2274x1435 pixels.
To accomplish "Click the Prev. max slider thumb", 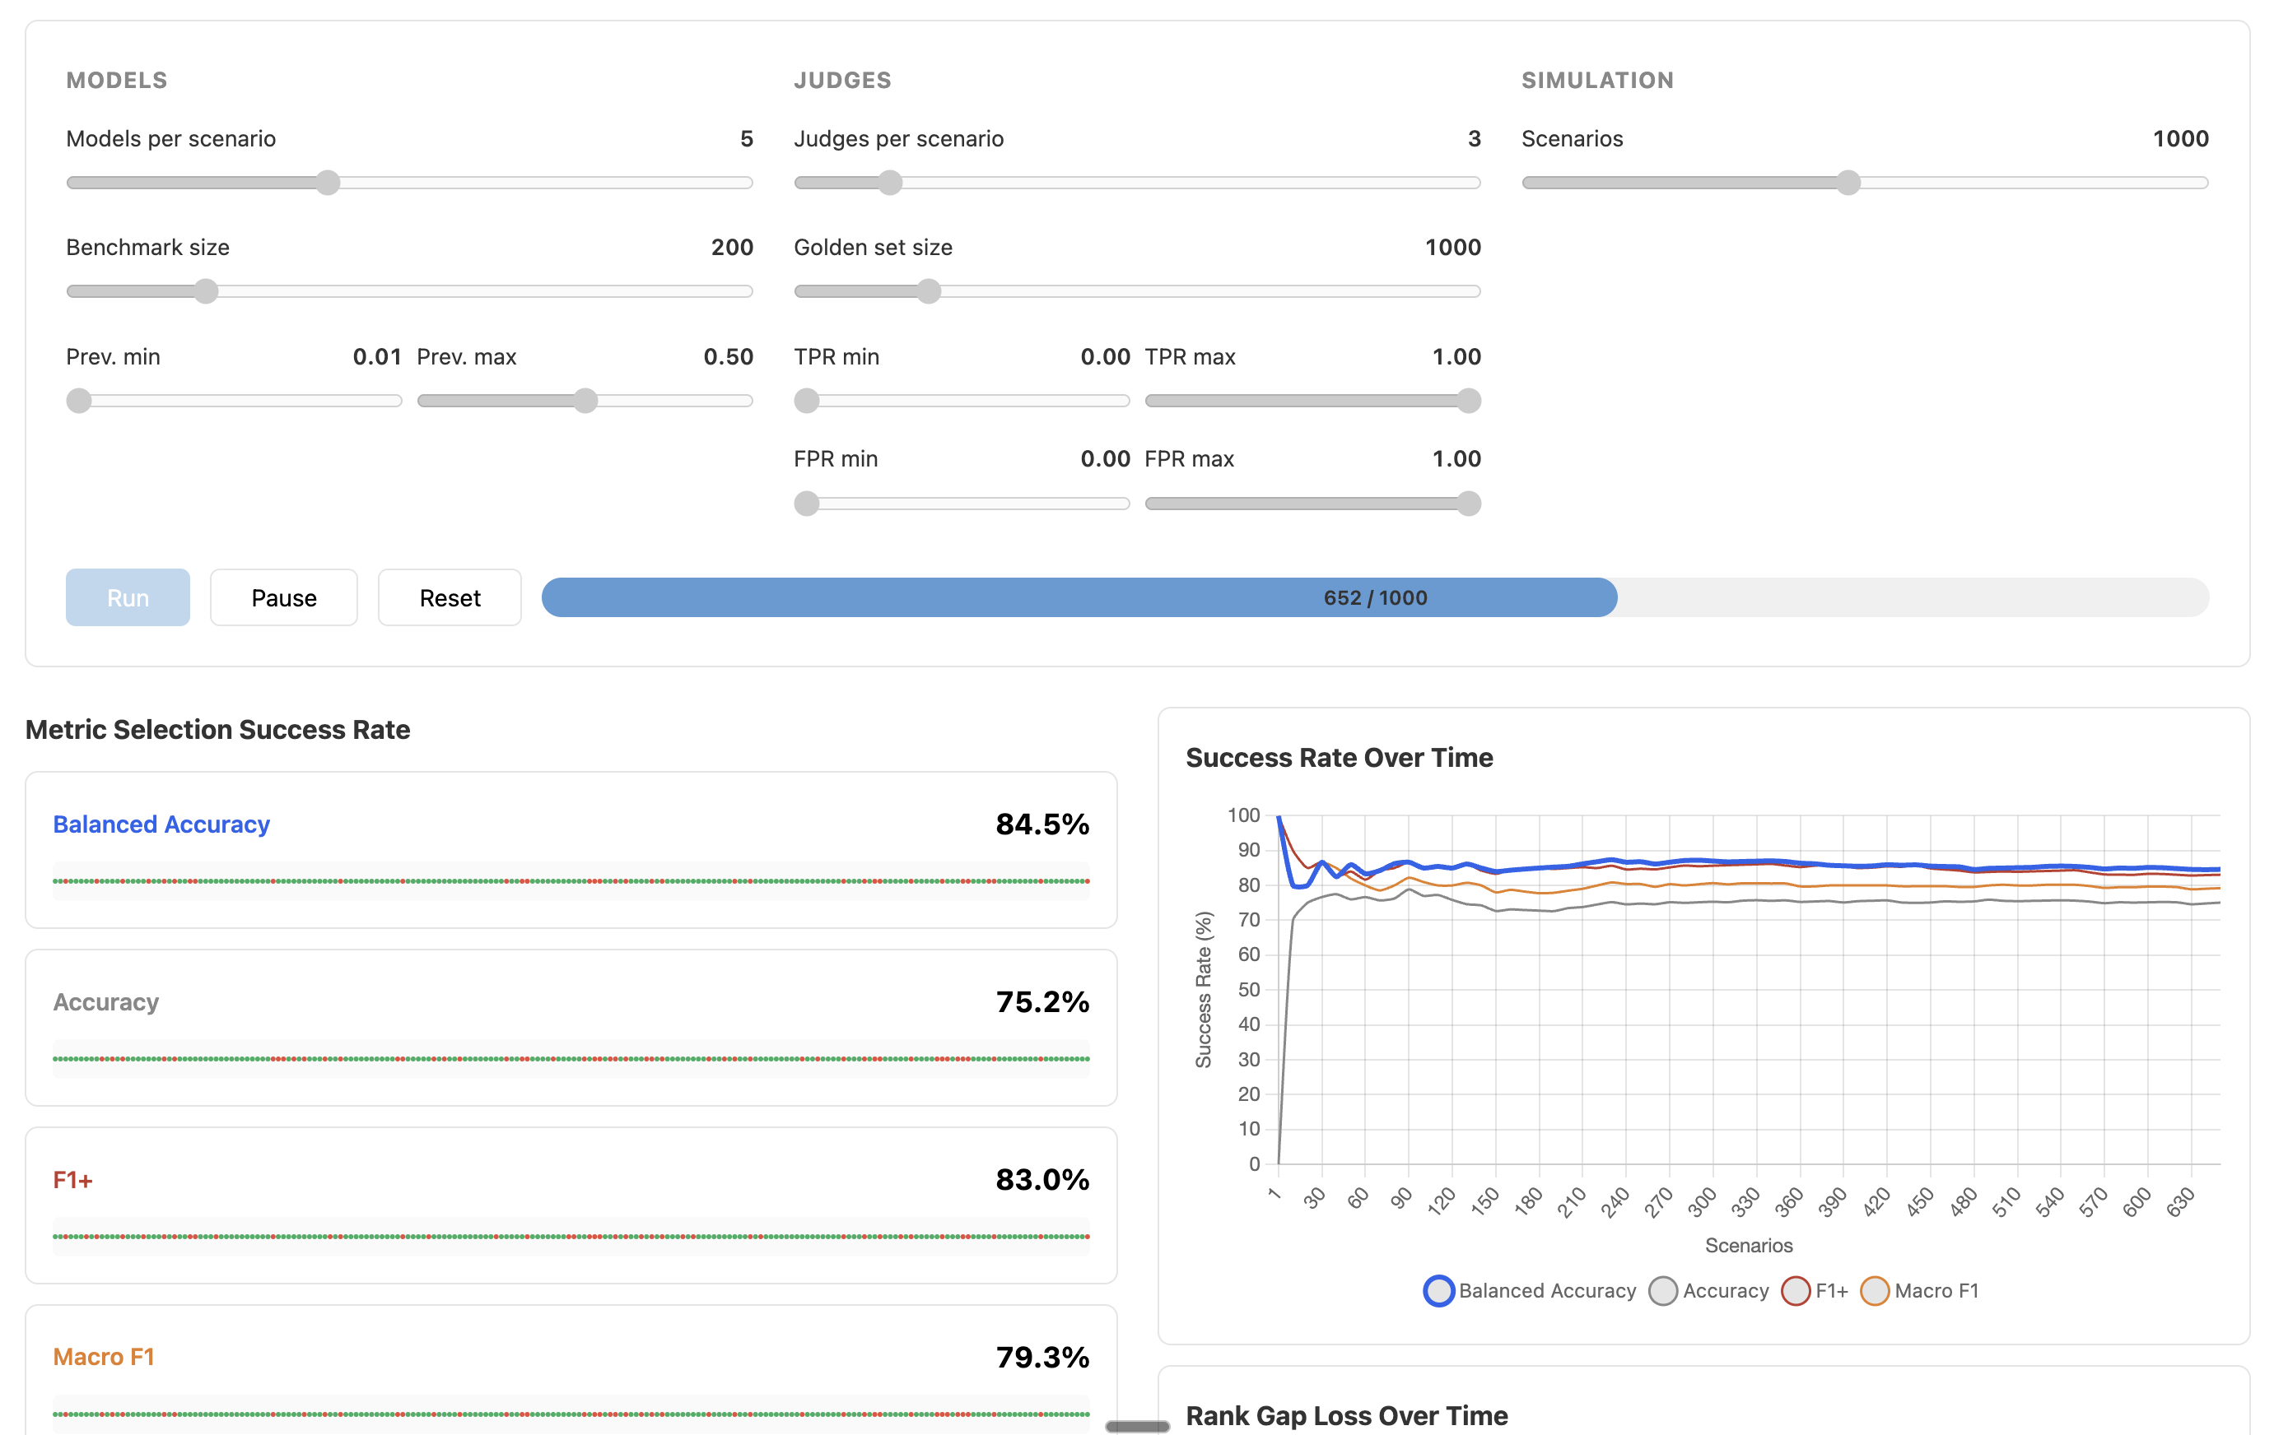I will coord(585,402).
